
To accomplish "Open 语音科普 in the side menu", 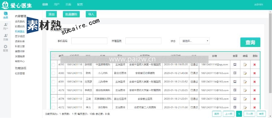I will 20,42.
